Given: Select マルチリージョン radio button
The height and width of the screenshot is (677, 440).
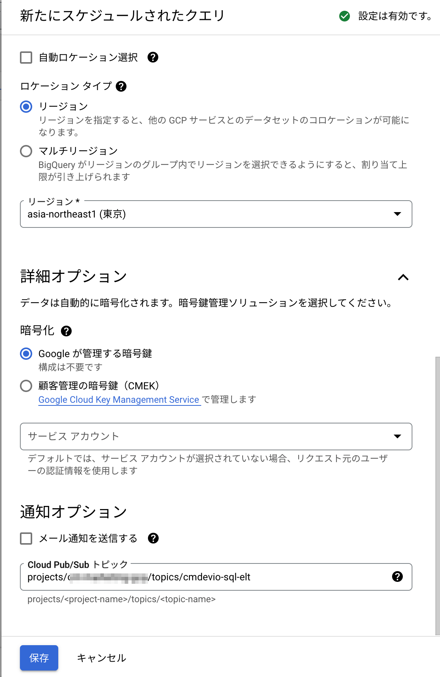Looking at the screenshot, I should click(x=26, y=151).
